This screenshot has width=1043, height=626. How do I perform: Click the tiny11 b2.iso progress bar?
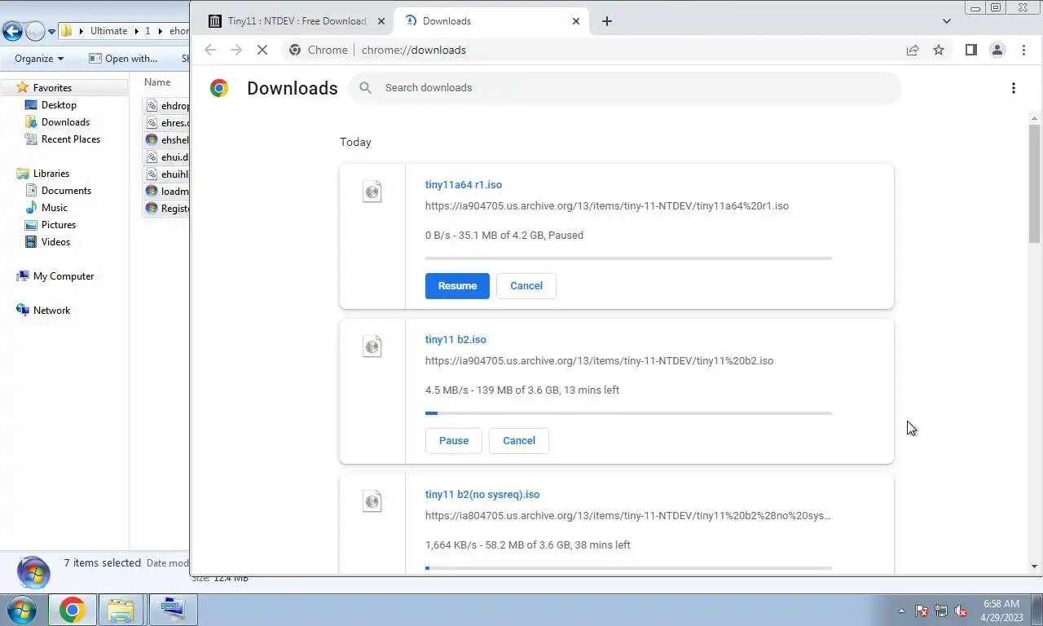[628, 413]
